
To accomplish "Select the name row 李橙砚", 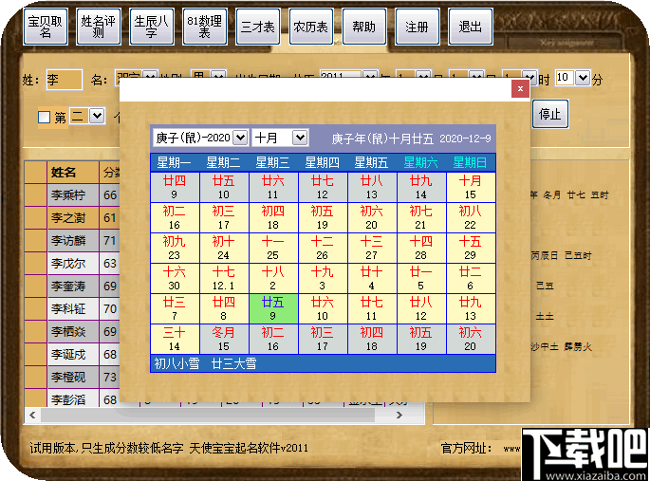I will pyautogui.click(x=72, y=377).
